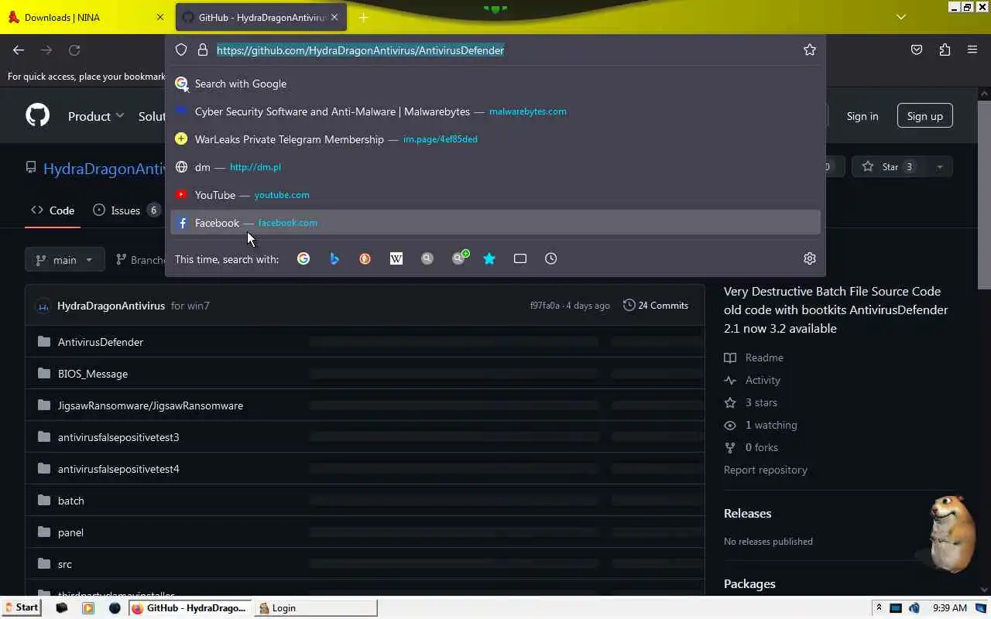Search this time with DuckDuckGo icon
The width and height of the screenshot is (991, 619).
coord(365,258)
